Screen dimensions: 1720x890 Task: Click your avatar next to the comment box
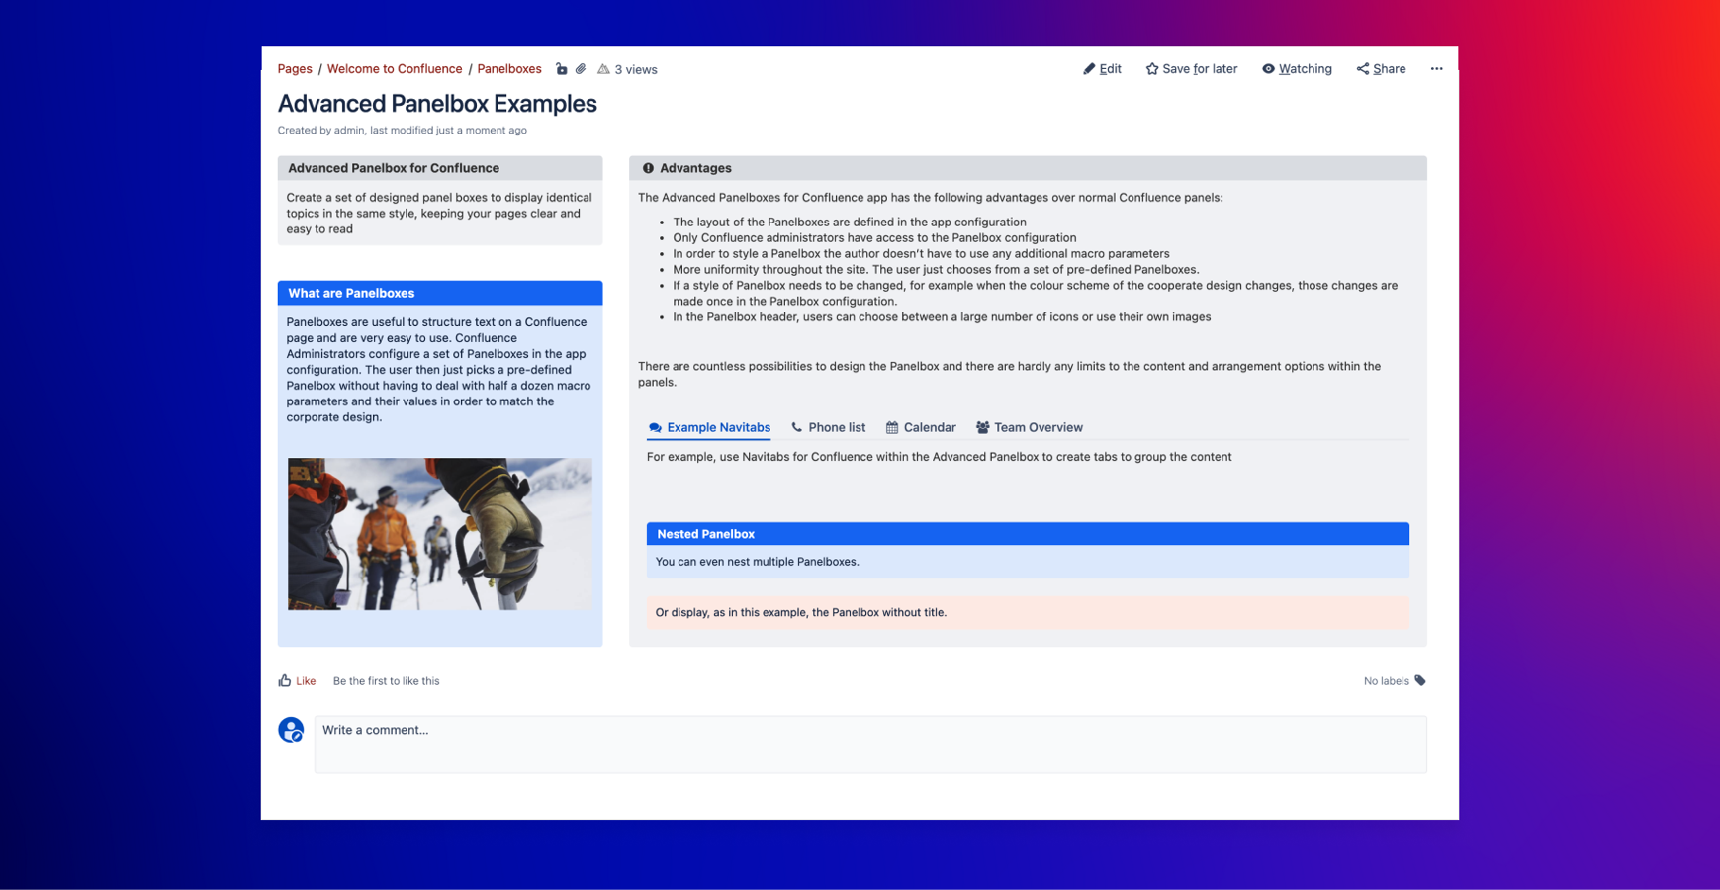click(291, 730)
